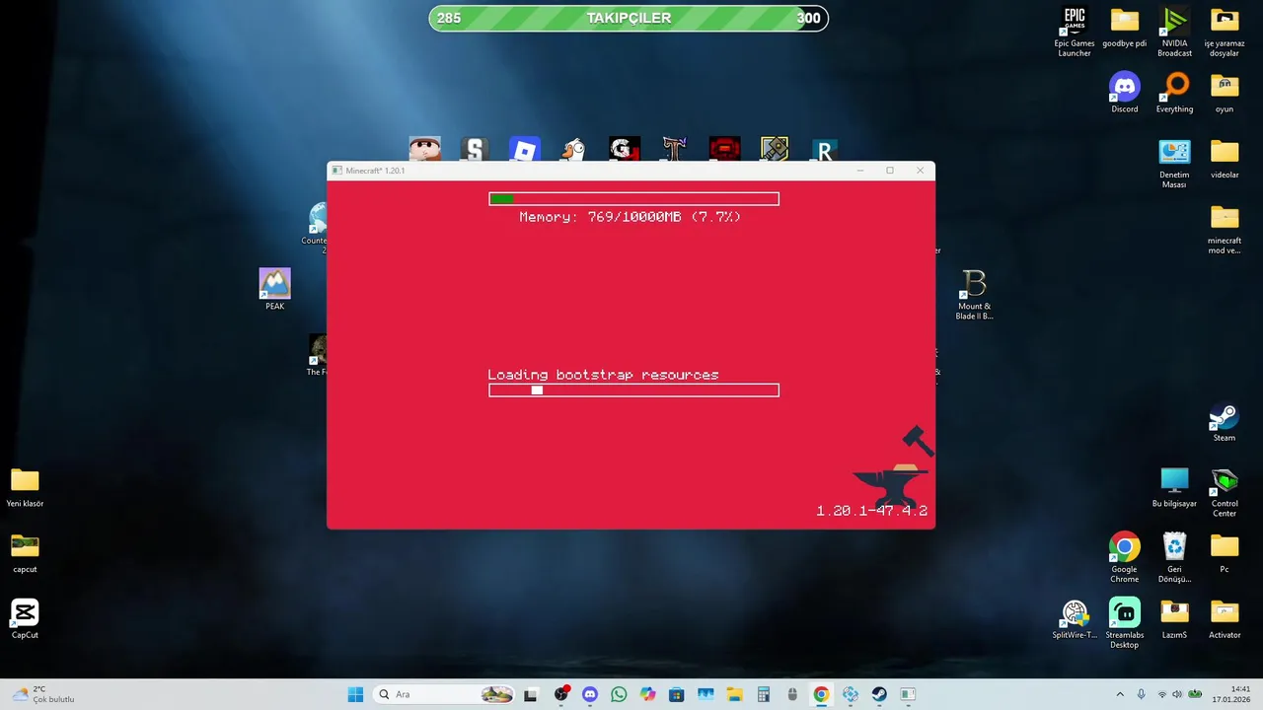Switch to the Minecraft taskbar item
The height and width of the screenshot is (710, 1263).
click(x=907, y=694)
